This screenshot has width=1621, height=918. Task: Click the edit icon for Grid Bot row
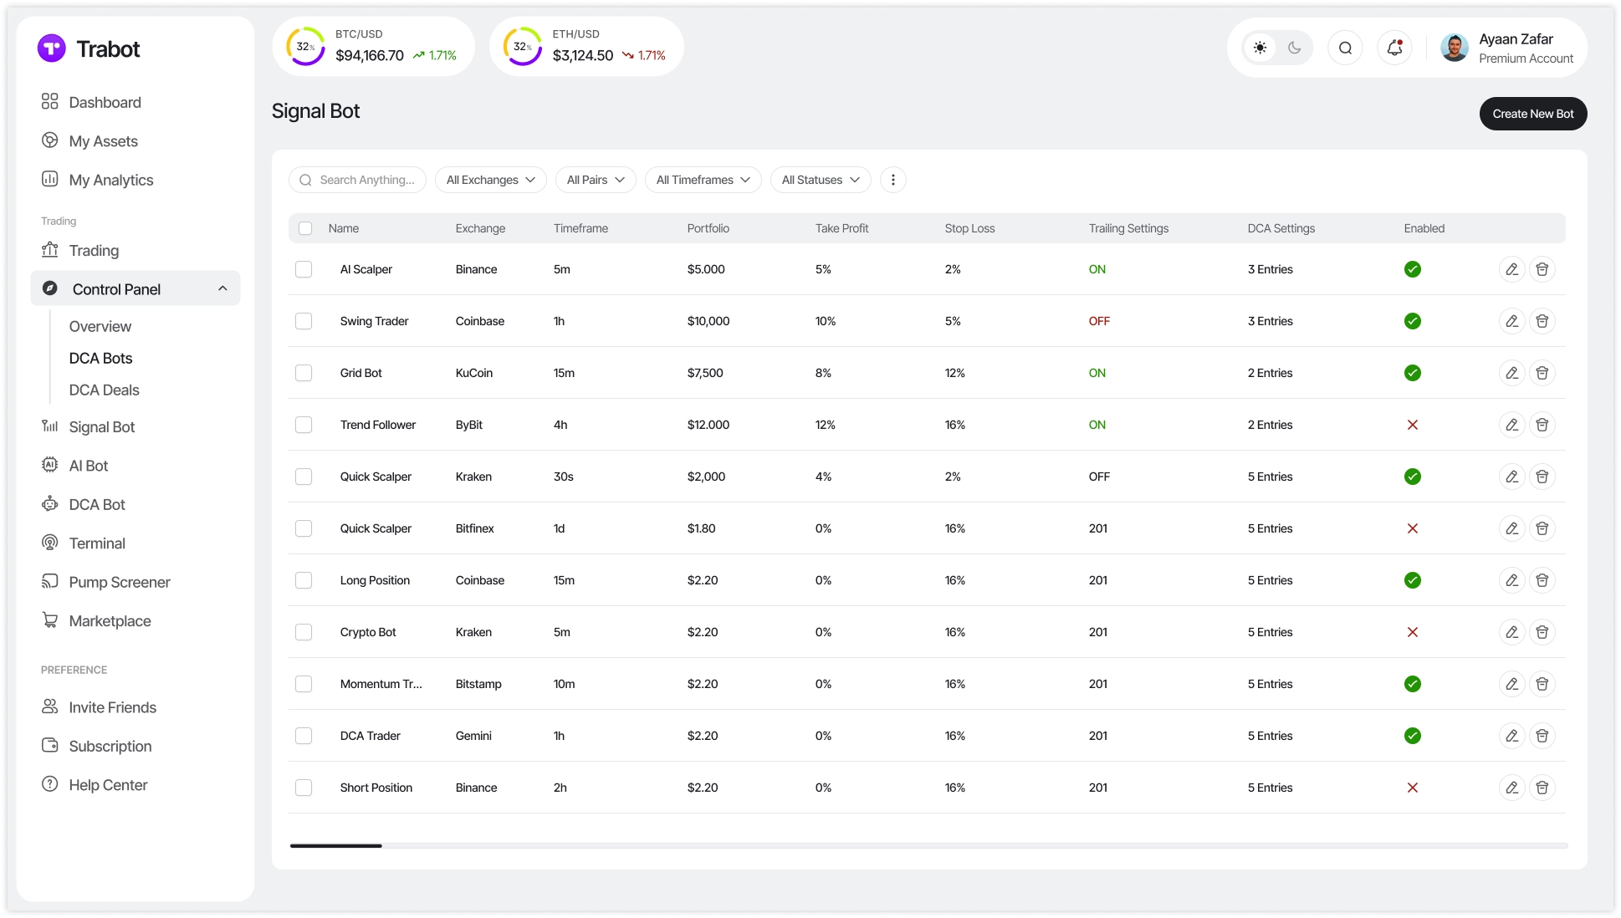tap(1511, 373)
